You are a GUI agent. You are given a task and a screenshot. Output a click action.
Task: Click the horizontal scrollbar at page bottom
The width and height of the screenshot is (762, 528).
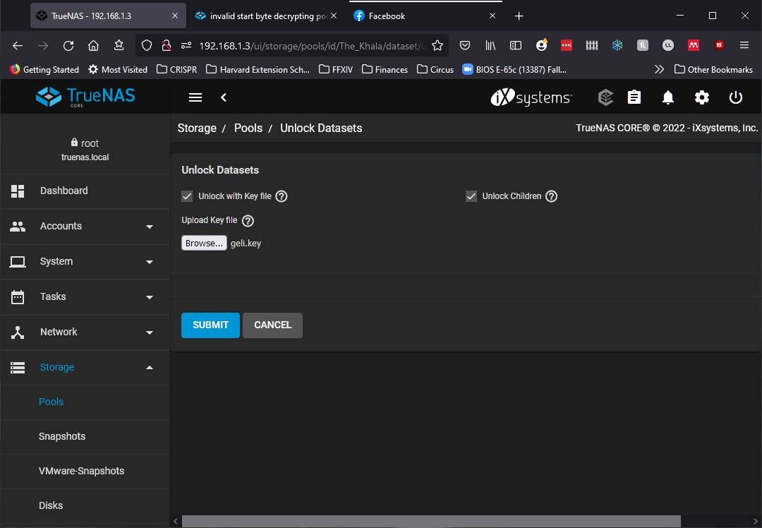point(430,521)
